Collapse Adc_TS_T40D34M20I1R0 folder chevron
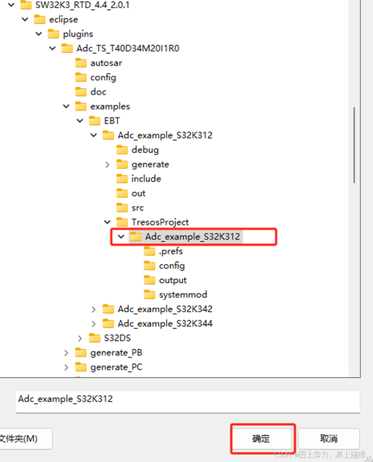This screenshot has width=373, height=462. pyautogui.click(x=53, y=48)
